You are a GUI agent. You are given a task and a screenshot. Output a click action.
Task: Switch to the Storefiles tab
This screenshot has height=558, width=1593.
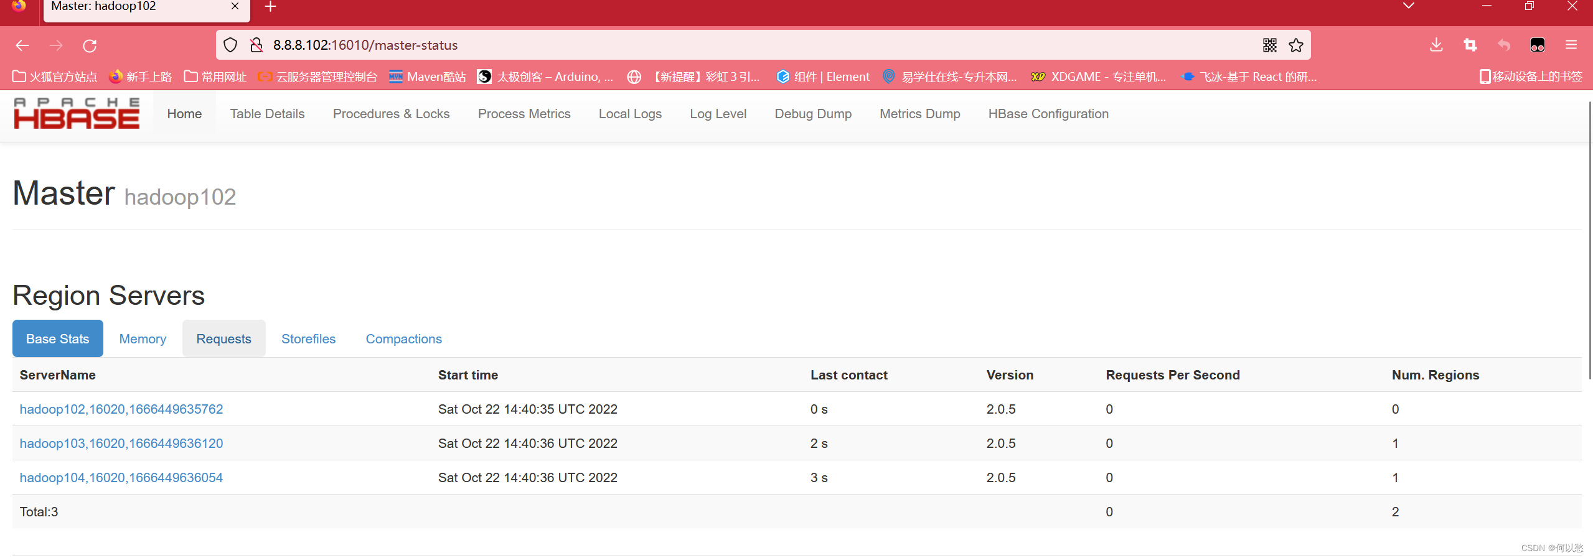pyautogui.click(x=308, y=339)
